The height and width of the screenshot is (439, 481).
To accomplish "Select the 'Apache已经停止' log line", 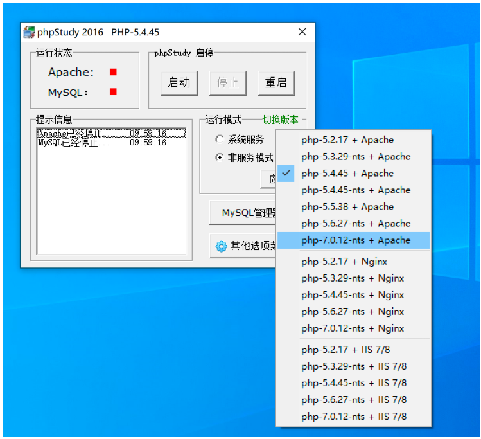I will (x=111, y=133).
